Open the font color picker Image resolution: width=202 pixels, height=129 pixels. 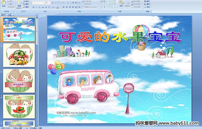58,7
